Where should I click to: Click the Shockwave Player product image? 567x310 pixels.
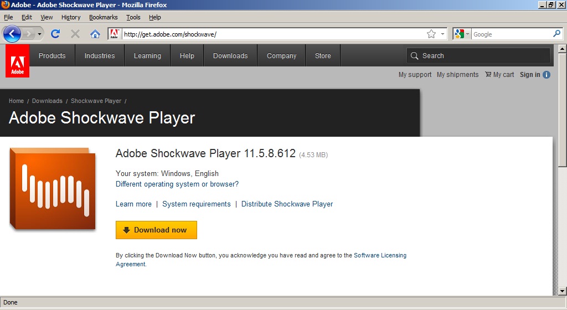(x=53, y=189)
